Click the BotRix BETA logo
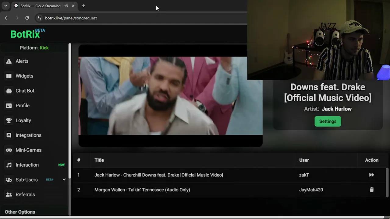The height and width of the screenshot is (219, 390). click(27, 34)
